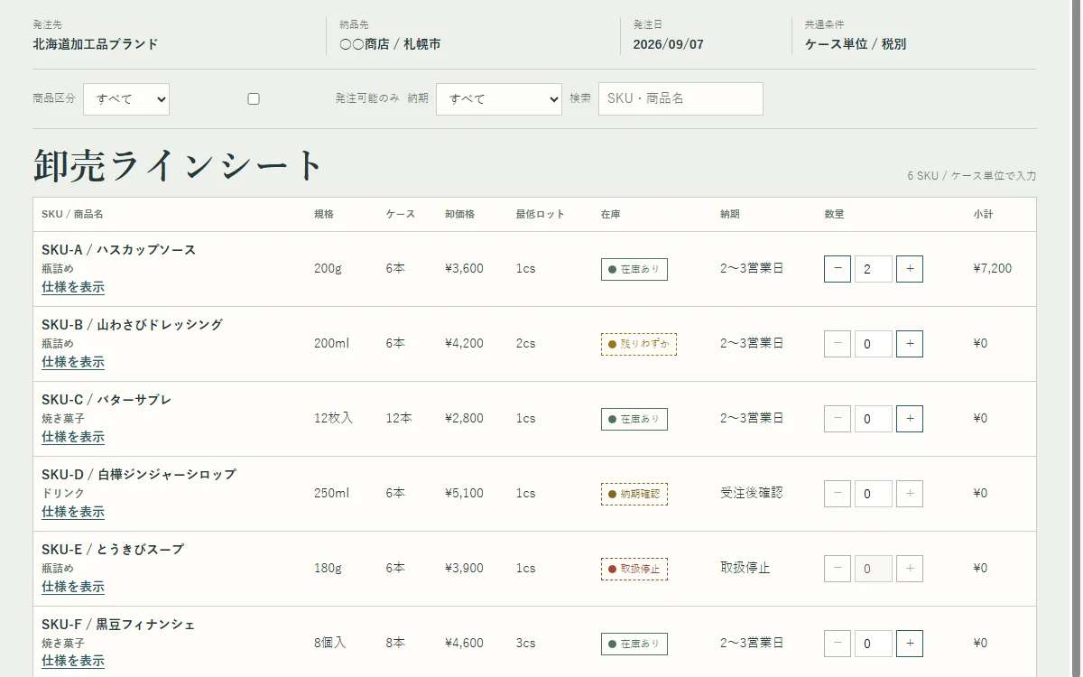Click the 2cs minimum lot for SKU-B
The height and width of the screenshot is (677, 1083).
(x=526, y=344)
